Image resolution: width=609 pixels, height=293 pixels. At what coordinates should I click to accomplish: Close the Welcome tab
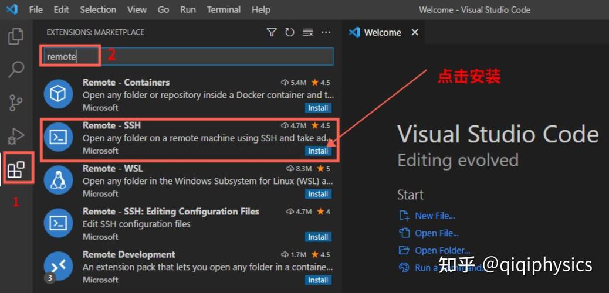(x=415, y=32)
